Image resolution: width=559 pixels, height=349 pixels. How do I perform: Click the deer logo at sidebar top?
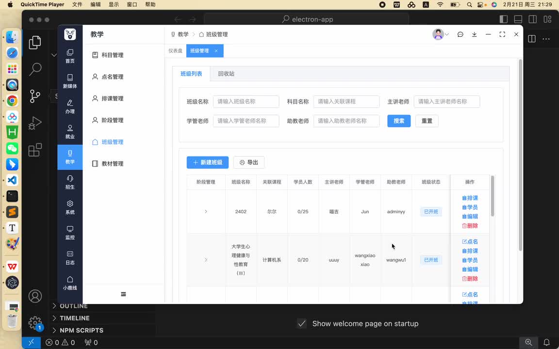(70, 34)
